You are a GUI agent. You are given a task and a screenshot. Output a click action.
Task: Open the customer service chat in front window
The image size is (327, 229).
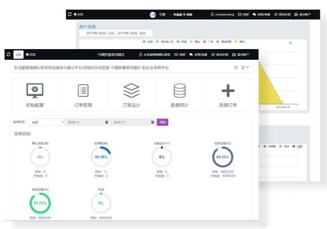point(198,55)
